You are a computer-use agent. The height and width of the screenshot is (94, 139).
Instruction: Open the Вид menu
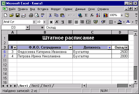(32, 9)
